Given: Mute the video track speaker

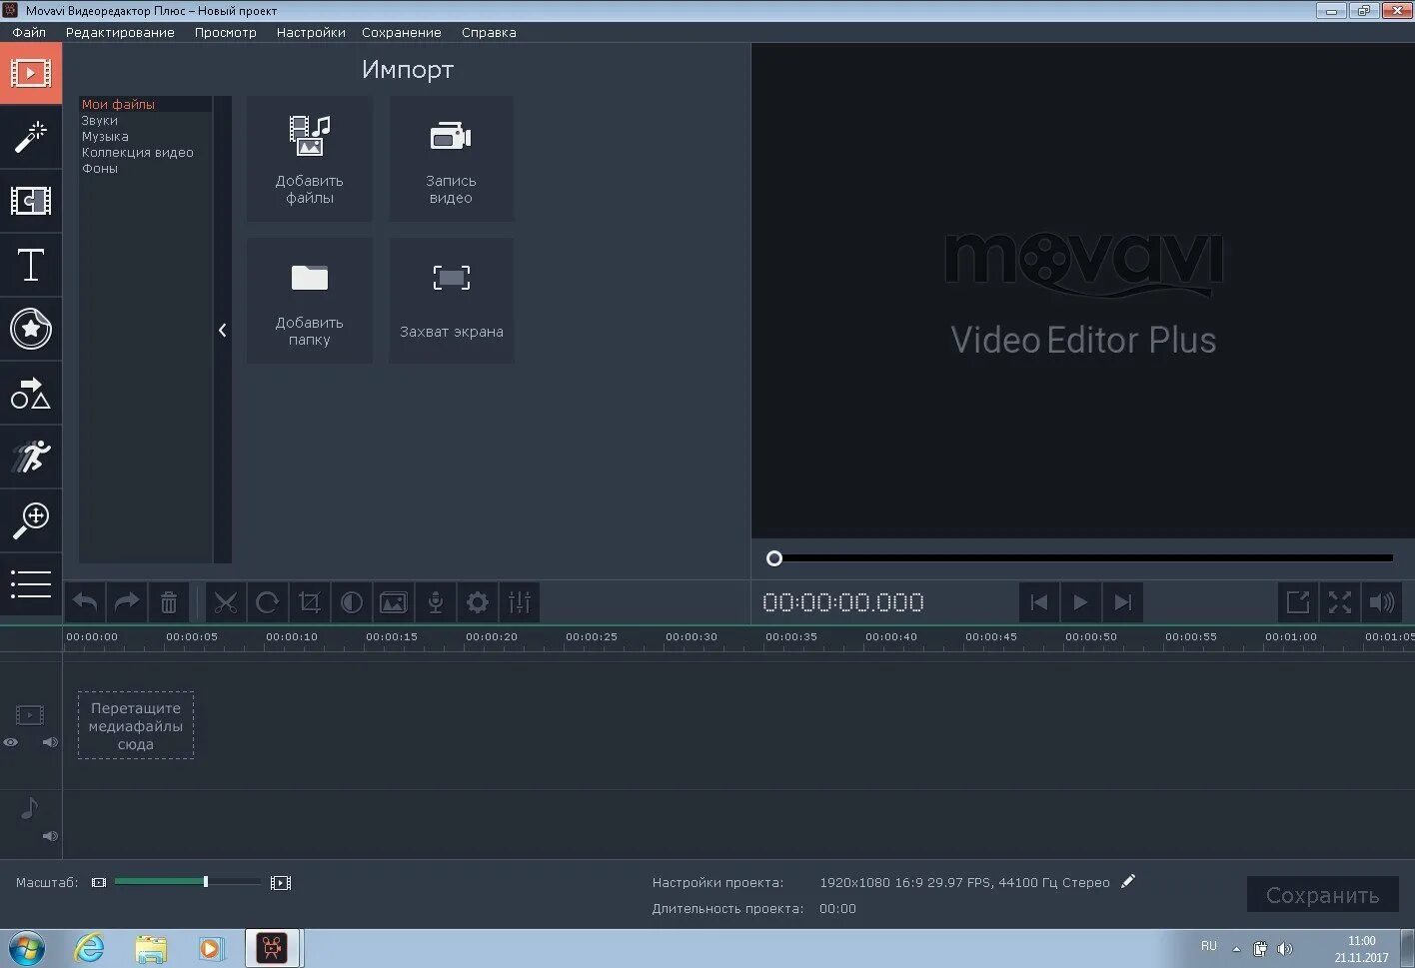Looking at the screenshot, I should [x=50, y=742].
